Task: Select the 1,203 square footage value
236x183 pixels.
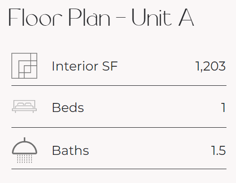Action: tap(210, 66)
